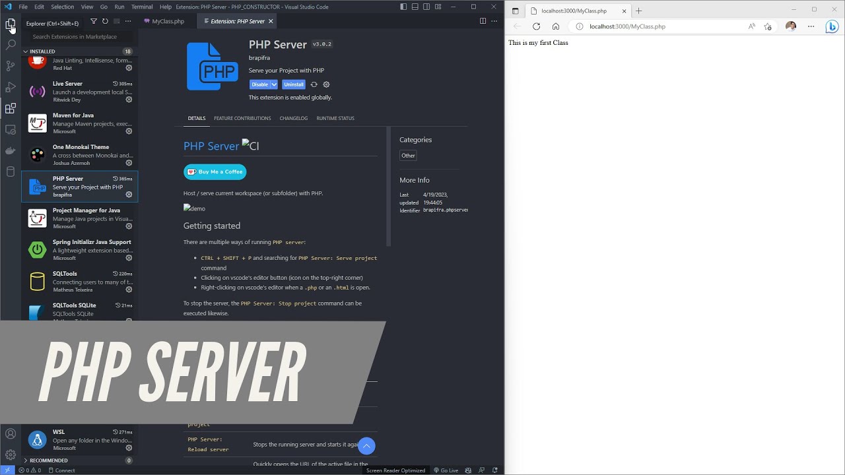The image size is (845, 475).
Task: Toggle secondary side bar layout
Action: [x=426, y=7]
